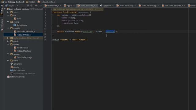
Task: Select TodoListModel.js in the project tree
Action: click(x=22, y=35)
